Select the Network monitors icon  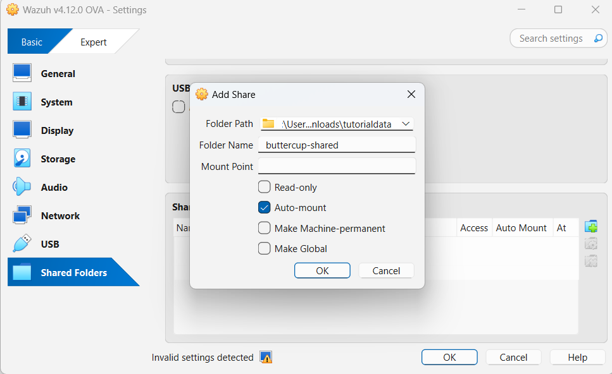point(22,215)
